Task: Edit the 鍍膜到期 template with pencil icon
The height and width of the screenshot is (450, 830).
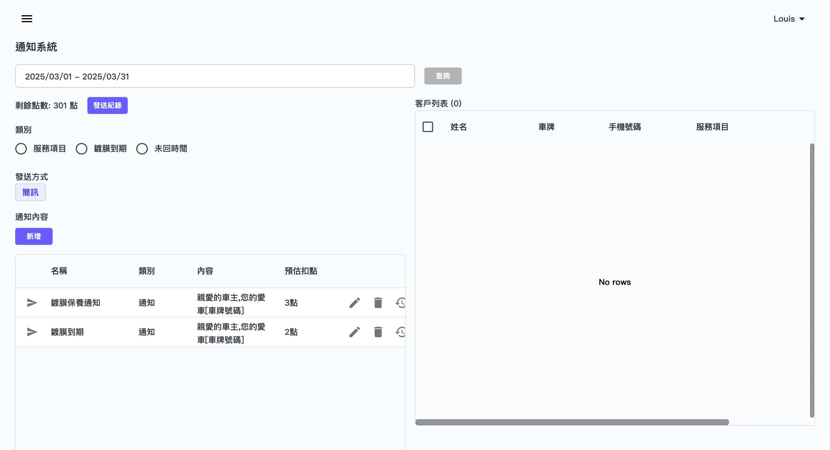Action: pos(355,332)
